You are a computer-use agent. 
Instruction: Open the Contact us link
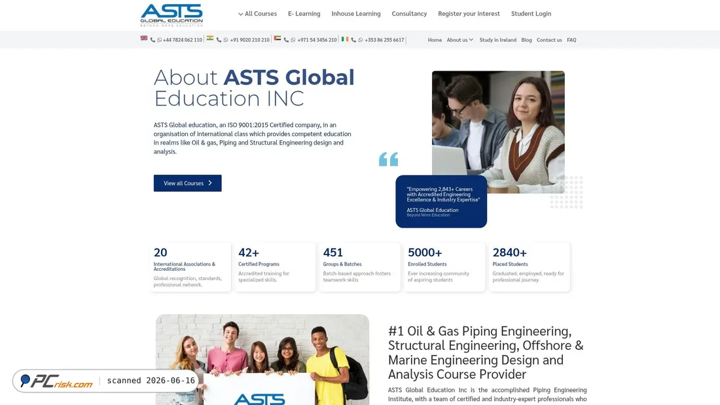549,40
